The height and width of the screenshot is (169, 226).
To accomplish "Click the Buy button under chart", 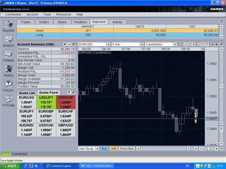I will [104, 149].
